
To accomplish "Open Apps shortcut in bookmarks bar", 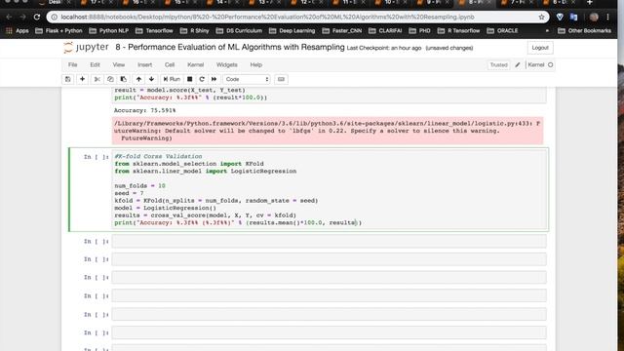I will [18, 30].
